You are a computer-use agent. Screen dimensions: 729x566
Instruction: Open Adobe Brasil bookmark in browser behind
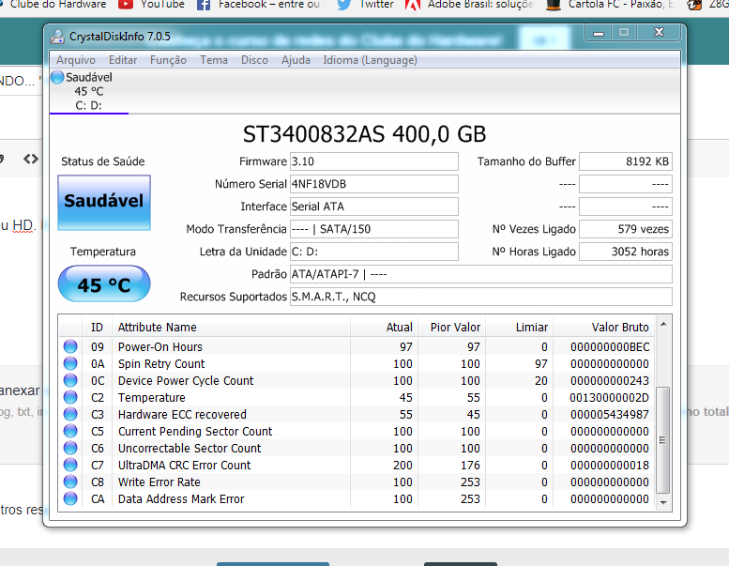[469, 5]
